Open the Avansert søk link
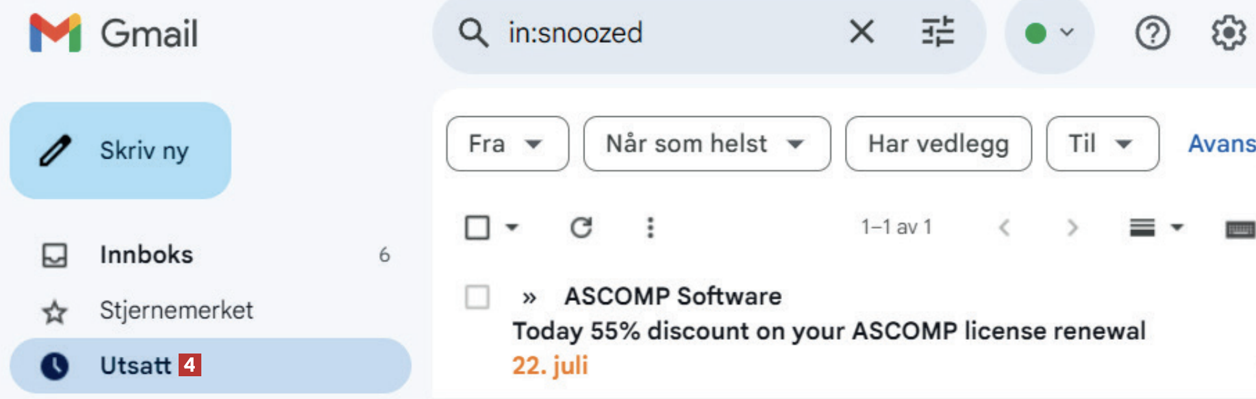Viewport: 1256px width, 399px height. [1221, 144]
